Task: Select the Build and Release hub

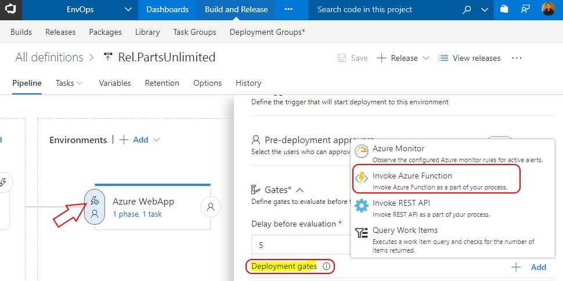Action: pyautogui.click(x=236, y=10)
